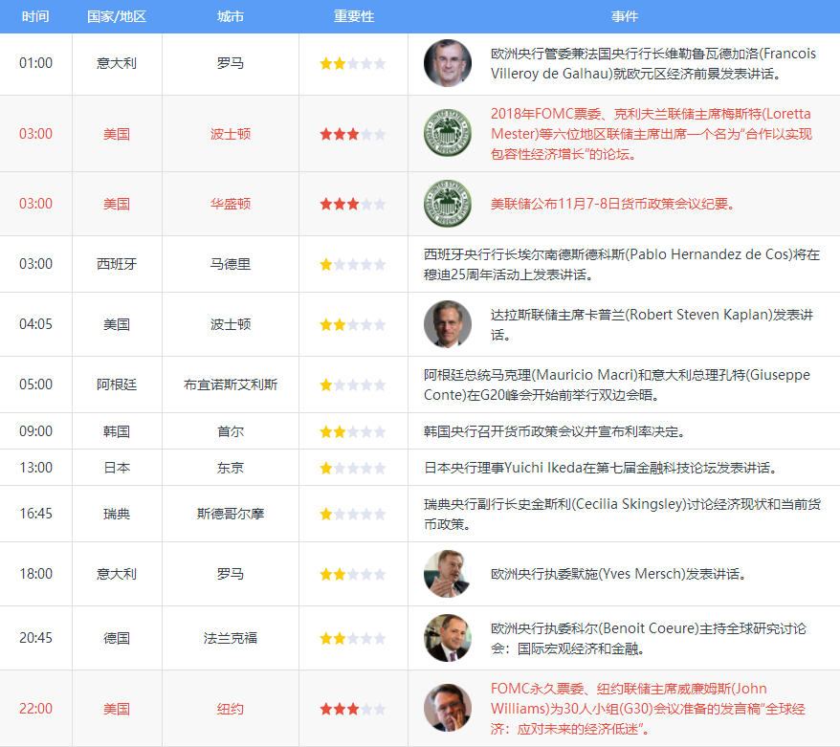Open the Yves Mersch portrait photo
The height and width of the screenshot is (747, 840).
tap(448, 574)
